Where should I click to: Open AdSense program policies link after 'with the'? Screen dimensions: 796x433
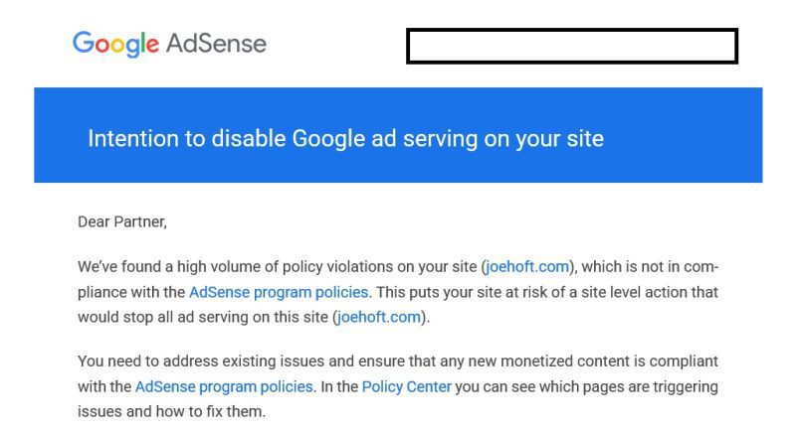pyautogui.click(x=224, y=386)
